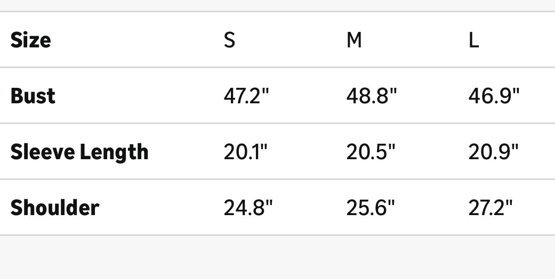Click Sleeve Length value 20.1"
The image size is (555, 279).
(x=245, y=152)
